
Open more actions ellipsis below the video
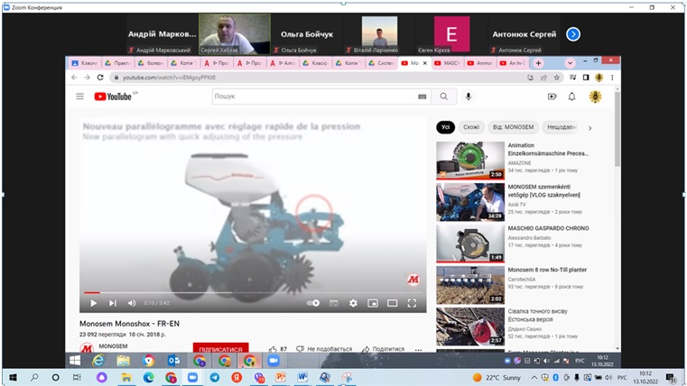[x=418, y=349]
